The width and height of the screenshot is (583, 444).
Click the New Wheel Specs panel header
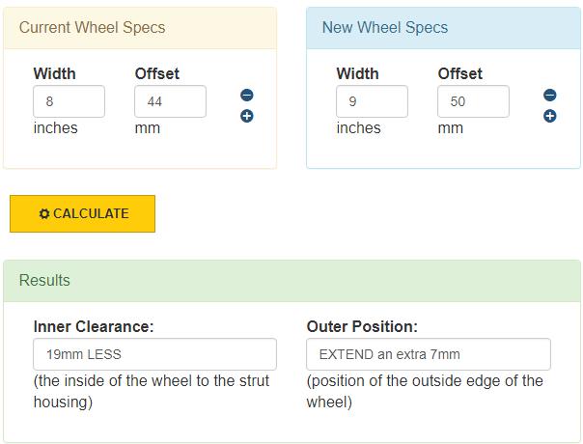[x=443, y=28]
